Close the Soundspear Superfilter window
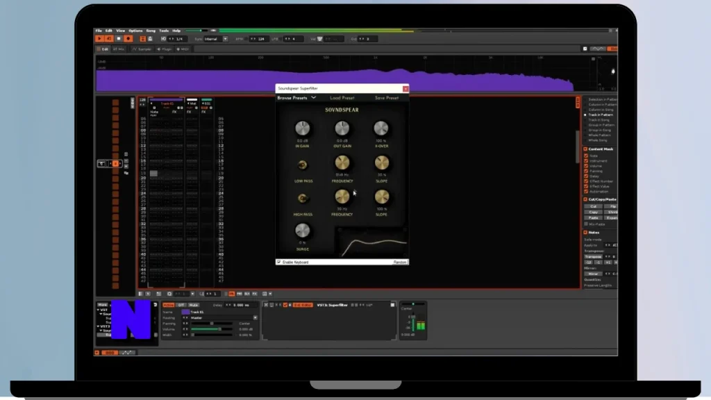 pyautogui.click(x=405, y=89)
